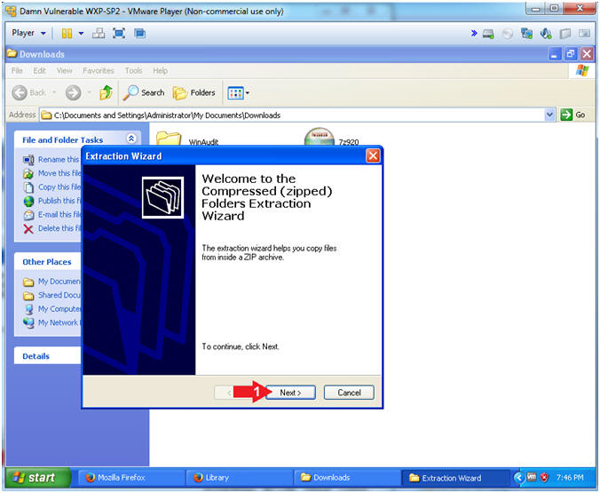Cancel the Extraction Wizard

[349, 393]
